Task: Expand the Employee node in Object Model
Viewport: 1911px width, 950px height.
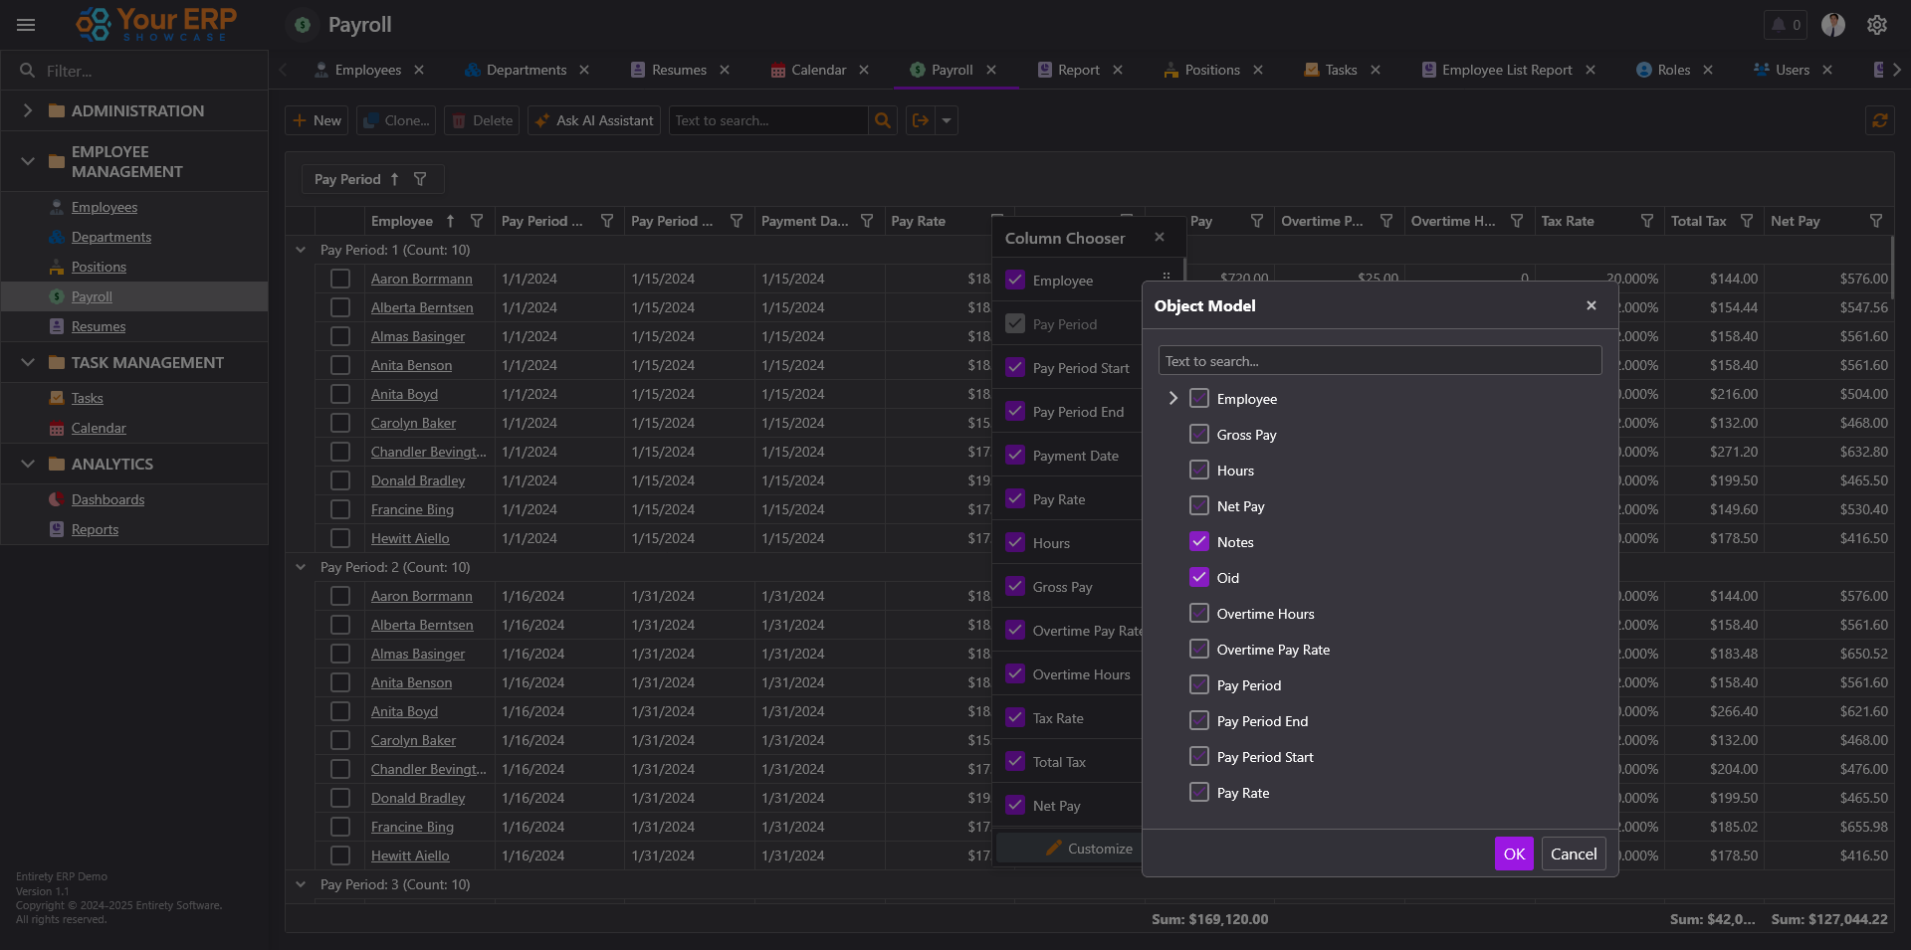Action: (1172, 399)
